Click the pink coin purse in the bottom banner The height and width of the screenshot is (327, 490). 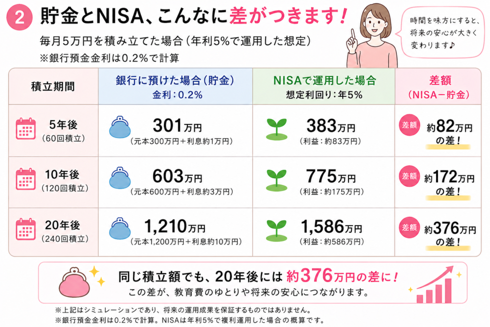pyautogui.click(x=76, y=283)
